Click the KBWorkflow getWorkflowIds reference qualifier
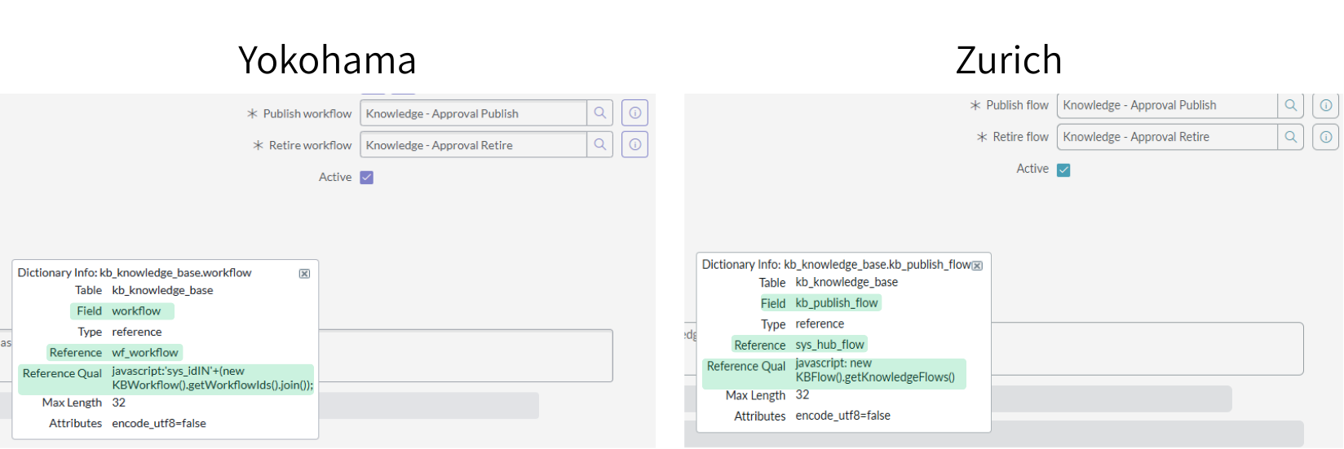The image size is (1344, 449). point(212,378)
